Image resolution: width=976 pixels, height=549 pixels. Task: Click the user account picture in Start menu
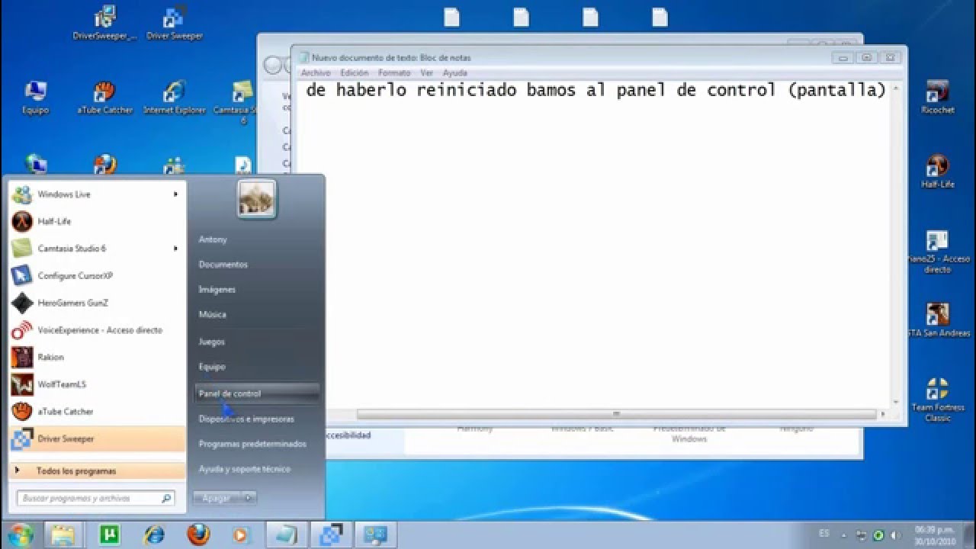(256, 199)
